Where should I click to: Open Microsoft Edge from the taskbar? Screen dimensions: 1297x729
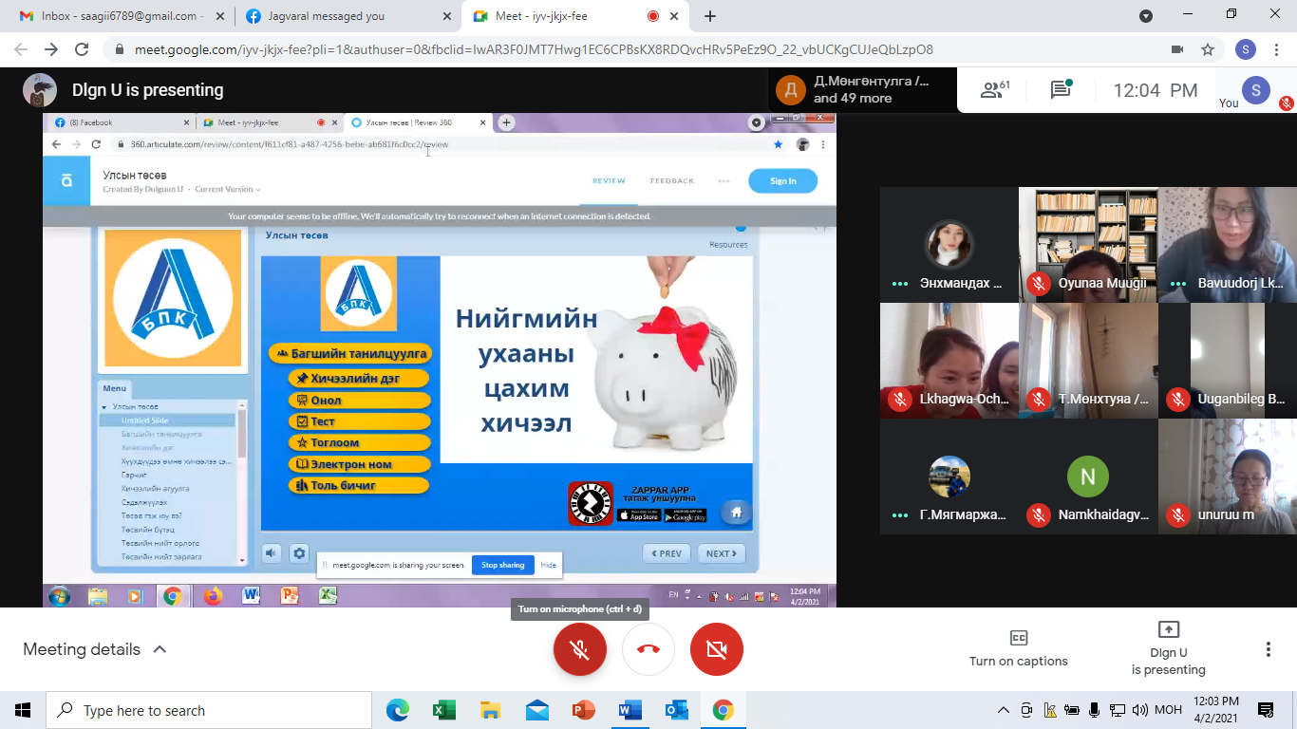398,710
